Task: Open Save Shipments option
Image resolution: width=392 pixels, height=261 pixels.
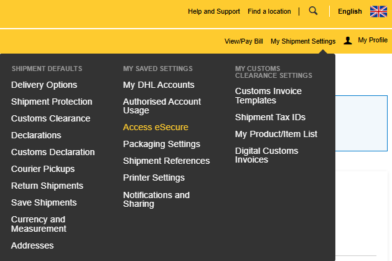Action: [44, 202]
